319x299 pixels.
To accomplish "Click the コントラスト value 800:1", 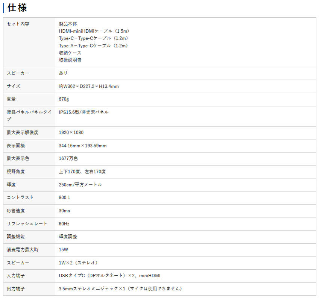I will 65,197.
